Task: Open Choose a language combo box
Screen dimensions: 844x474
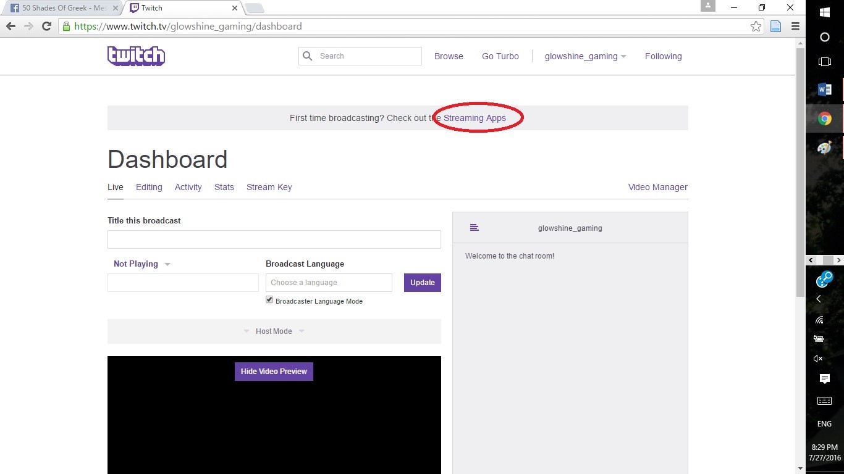Action: click(329, 283)
